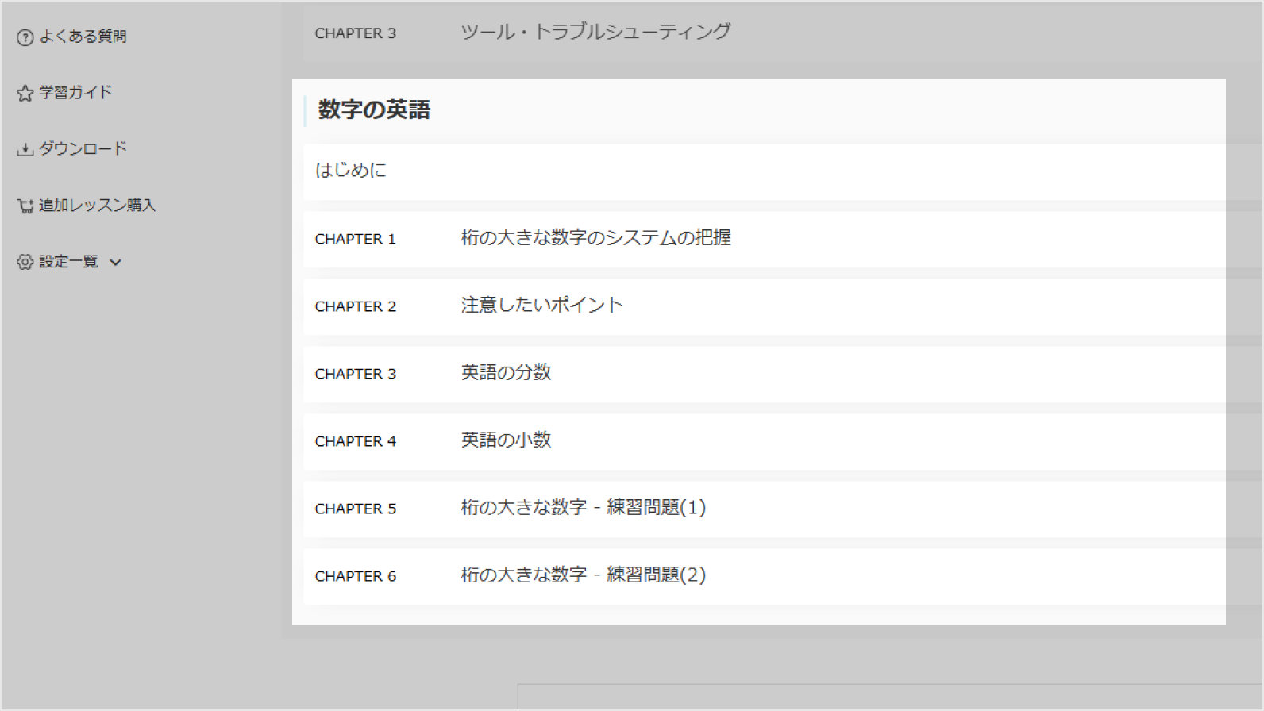Click CHAPTER 3 label beside 英語の分数
The height and width of the screenshot is (711, 1264).
(355, 374)
